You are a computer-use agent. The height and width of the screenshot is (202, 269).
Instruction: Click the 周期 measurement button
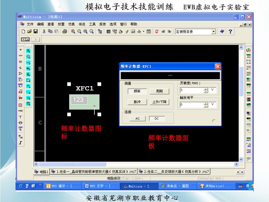point(159,91)
